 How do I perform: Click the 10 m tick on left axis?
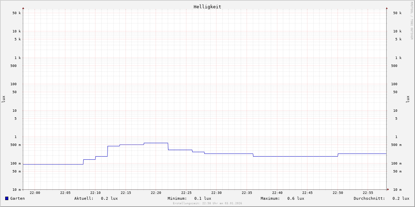pos(17,190)
